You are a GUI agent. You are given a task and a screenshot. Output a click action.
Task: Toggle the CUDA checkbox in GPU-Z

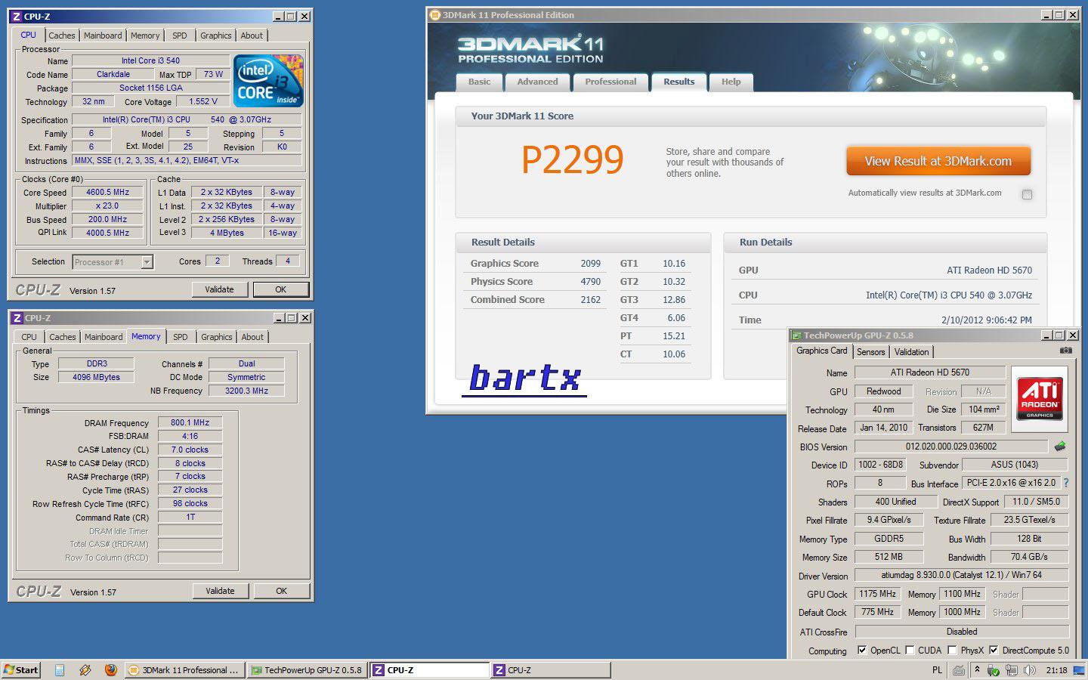click(910, 650)
